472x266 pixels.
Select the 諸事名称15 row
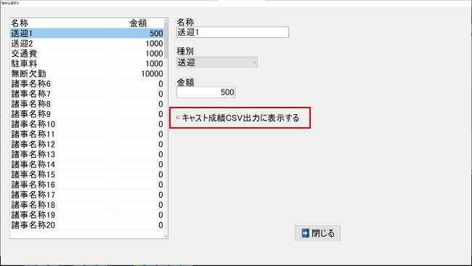pyautogui.click(x=87, y=174)
